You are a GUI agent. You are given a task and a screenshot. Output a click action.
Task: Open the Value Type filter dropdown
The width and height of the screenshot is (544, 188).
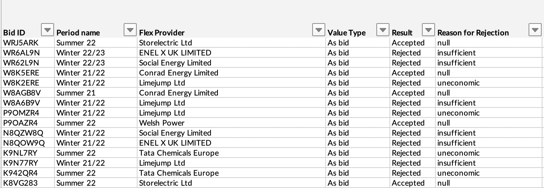pyautogui.click(x=382, y=30)
